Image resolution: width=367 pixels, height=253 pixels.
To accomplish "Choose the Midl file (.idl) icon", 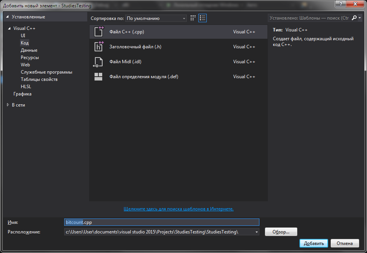I will point(99,62).
